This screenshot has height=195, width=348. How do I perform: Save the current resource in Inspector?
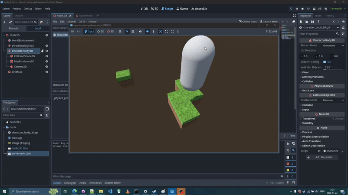(312, 22)
